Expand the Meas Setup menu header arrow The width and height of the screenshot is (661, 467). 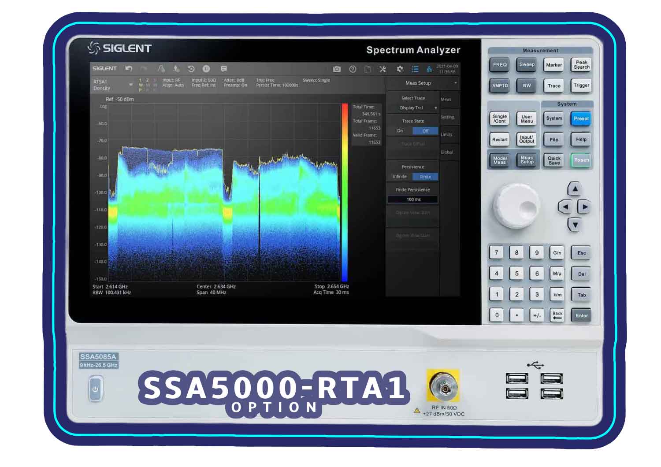[x=455, y=83]
